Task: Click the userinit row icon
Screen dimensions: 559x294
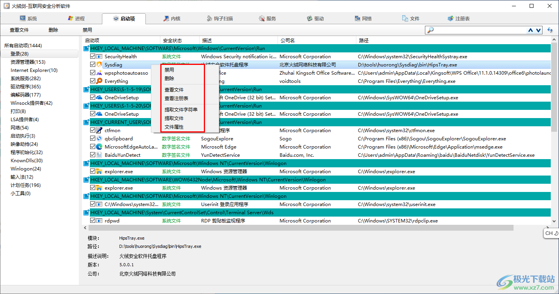Action: coord(99,204)
